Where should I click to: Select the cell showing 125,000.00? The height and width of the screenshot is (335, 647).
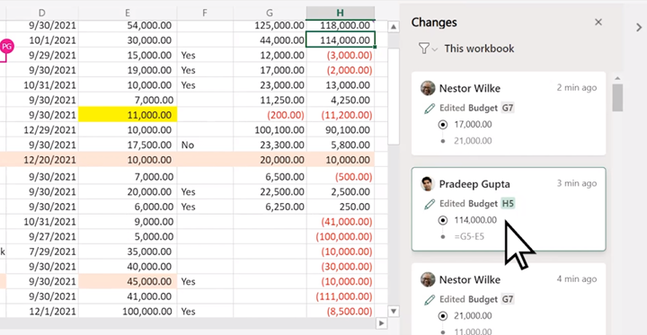270,25
